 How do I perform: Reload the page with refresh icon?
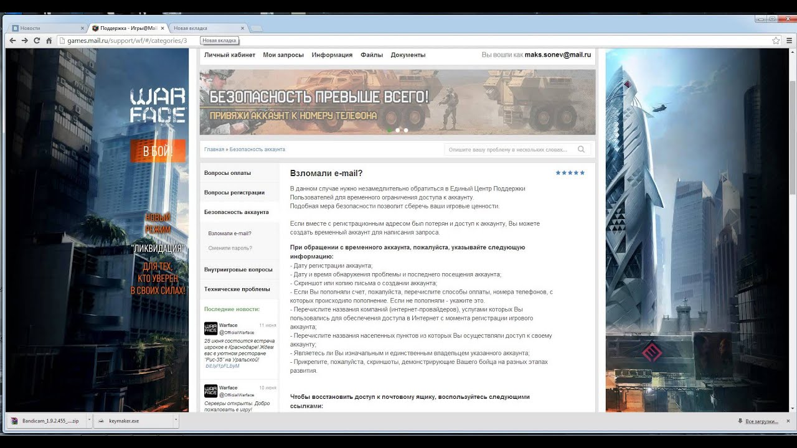click(x=37, y=40)
